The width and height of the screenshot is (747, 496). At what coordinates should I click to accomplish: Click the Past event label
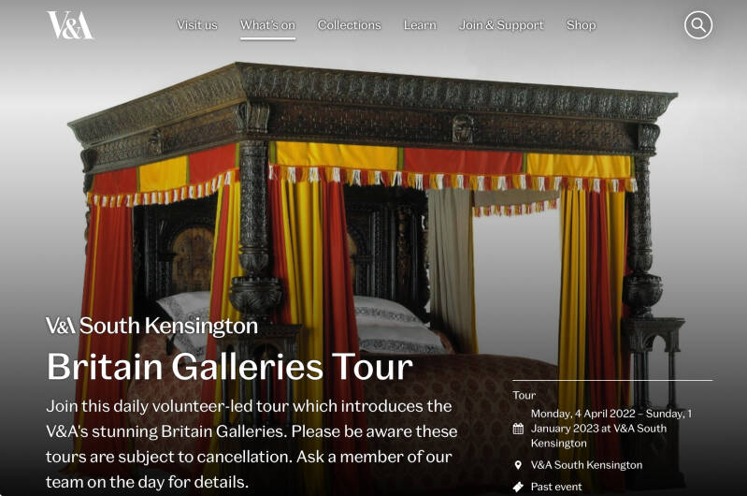point(556,487)
